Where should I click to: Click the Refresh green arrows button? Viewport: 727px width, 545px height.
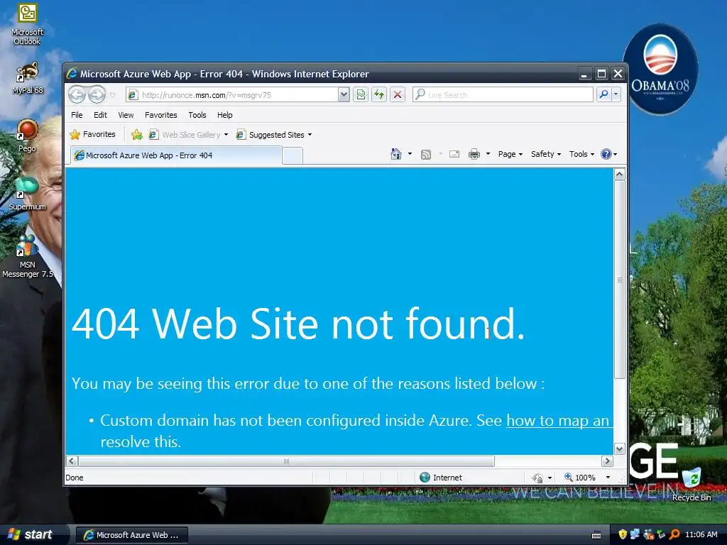(379, 95)
